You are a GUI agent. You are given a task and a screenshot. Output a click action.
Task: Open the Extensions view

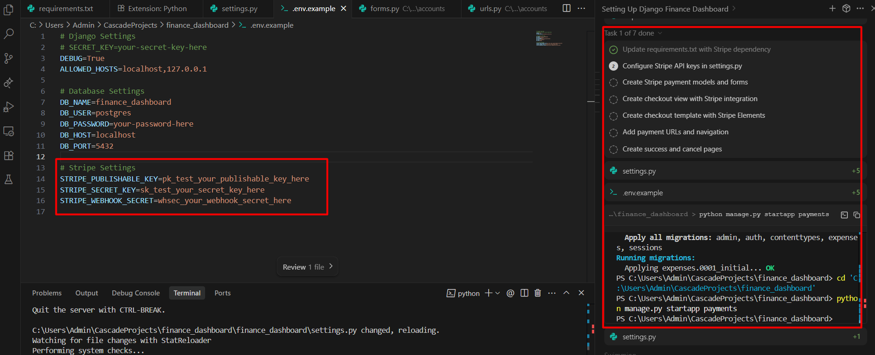tap(8, 156)
